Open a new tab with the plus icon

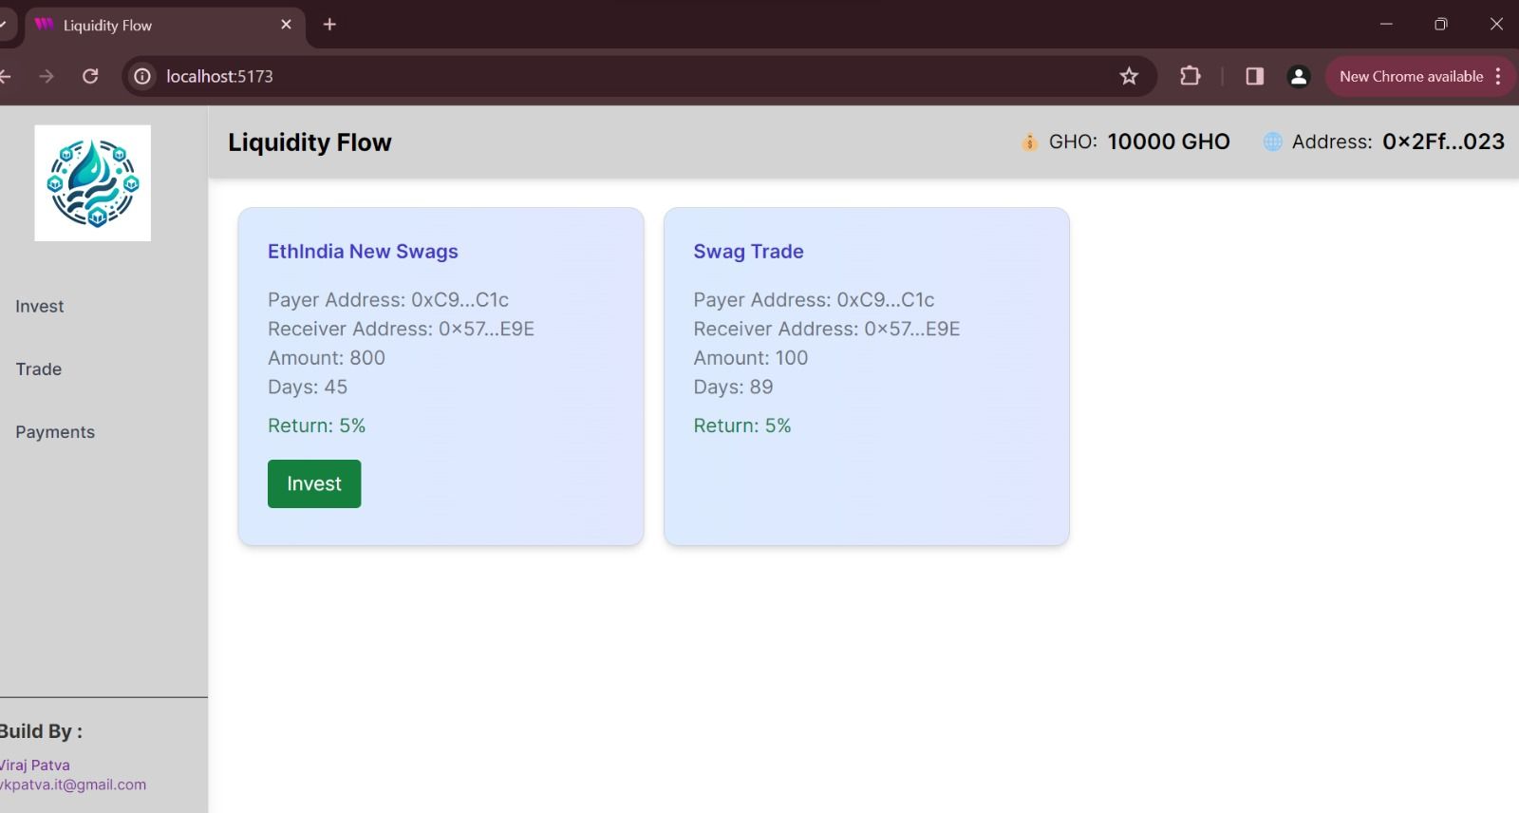click(x=329, y=25)
